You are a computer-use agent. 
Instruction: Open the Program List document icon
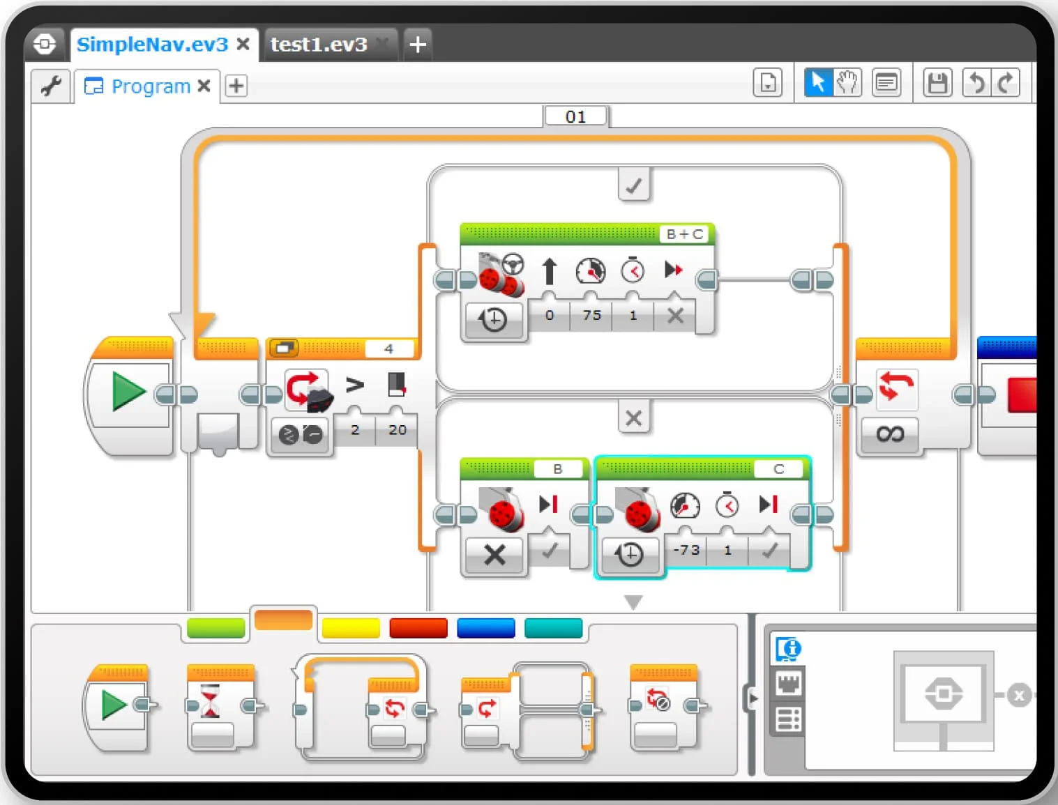(767, 83)
